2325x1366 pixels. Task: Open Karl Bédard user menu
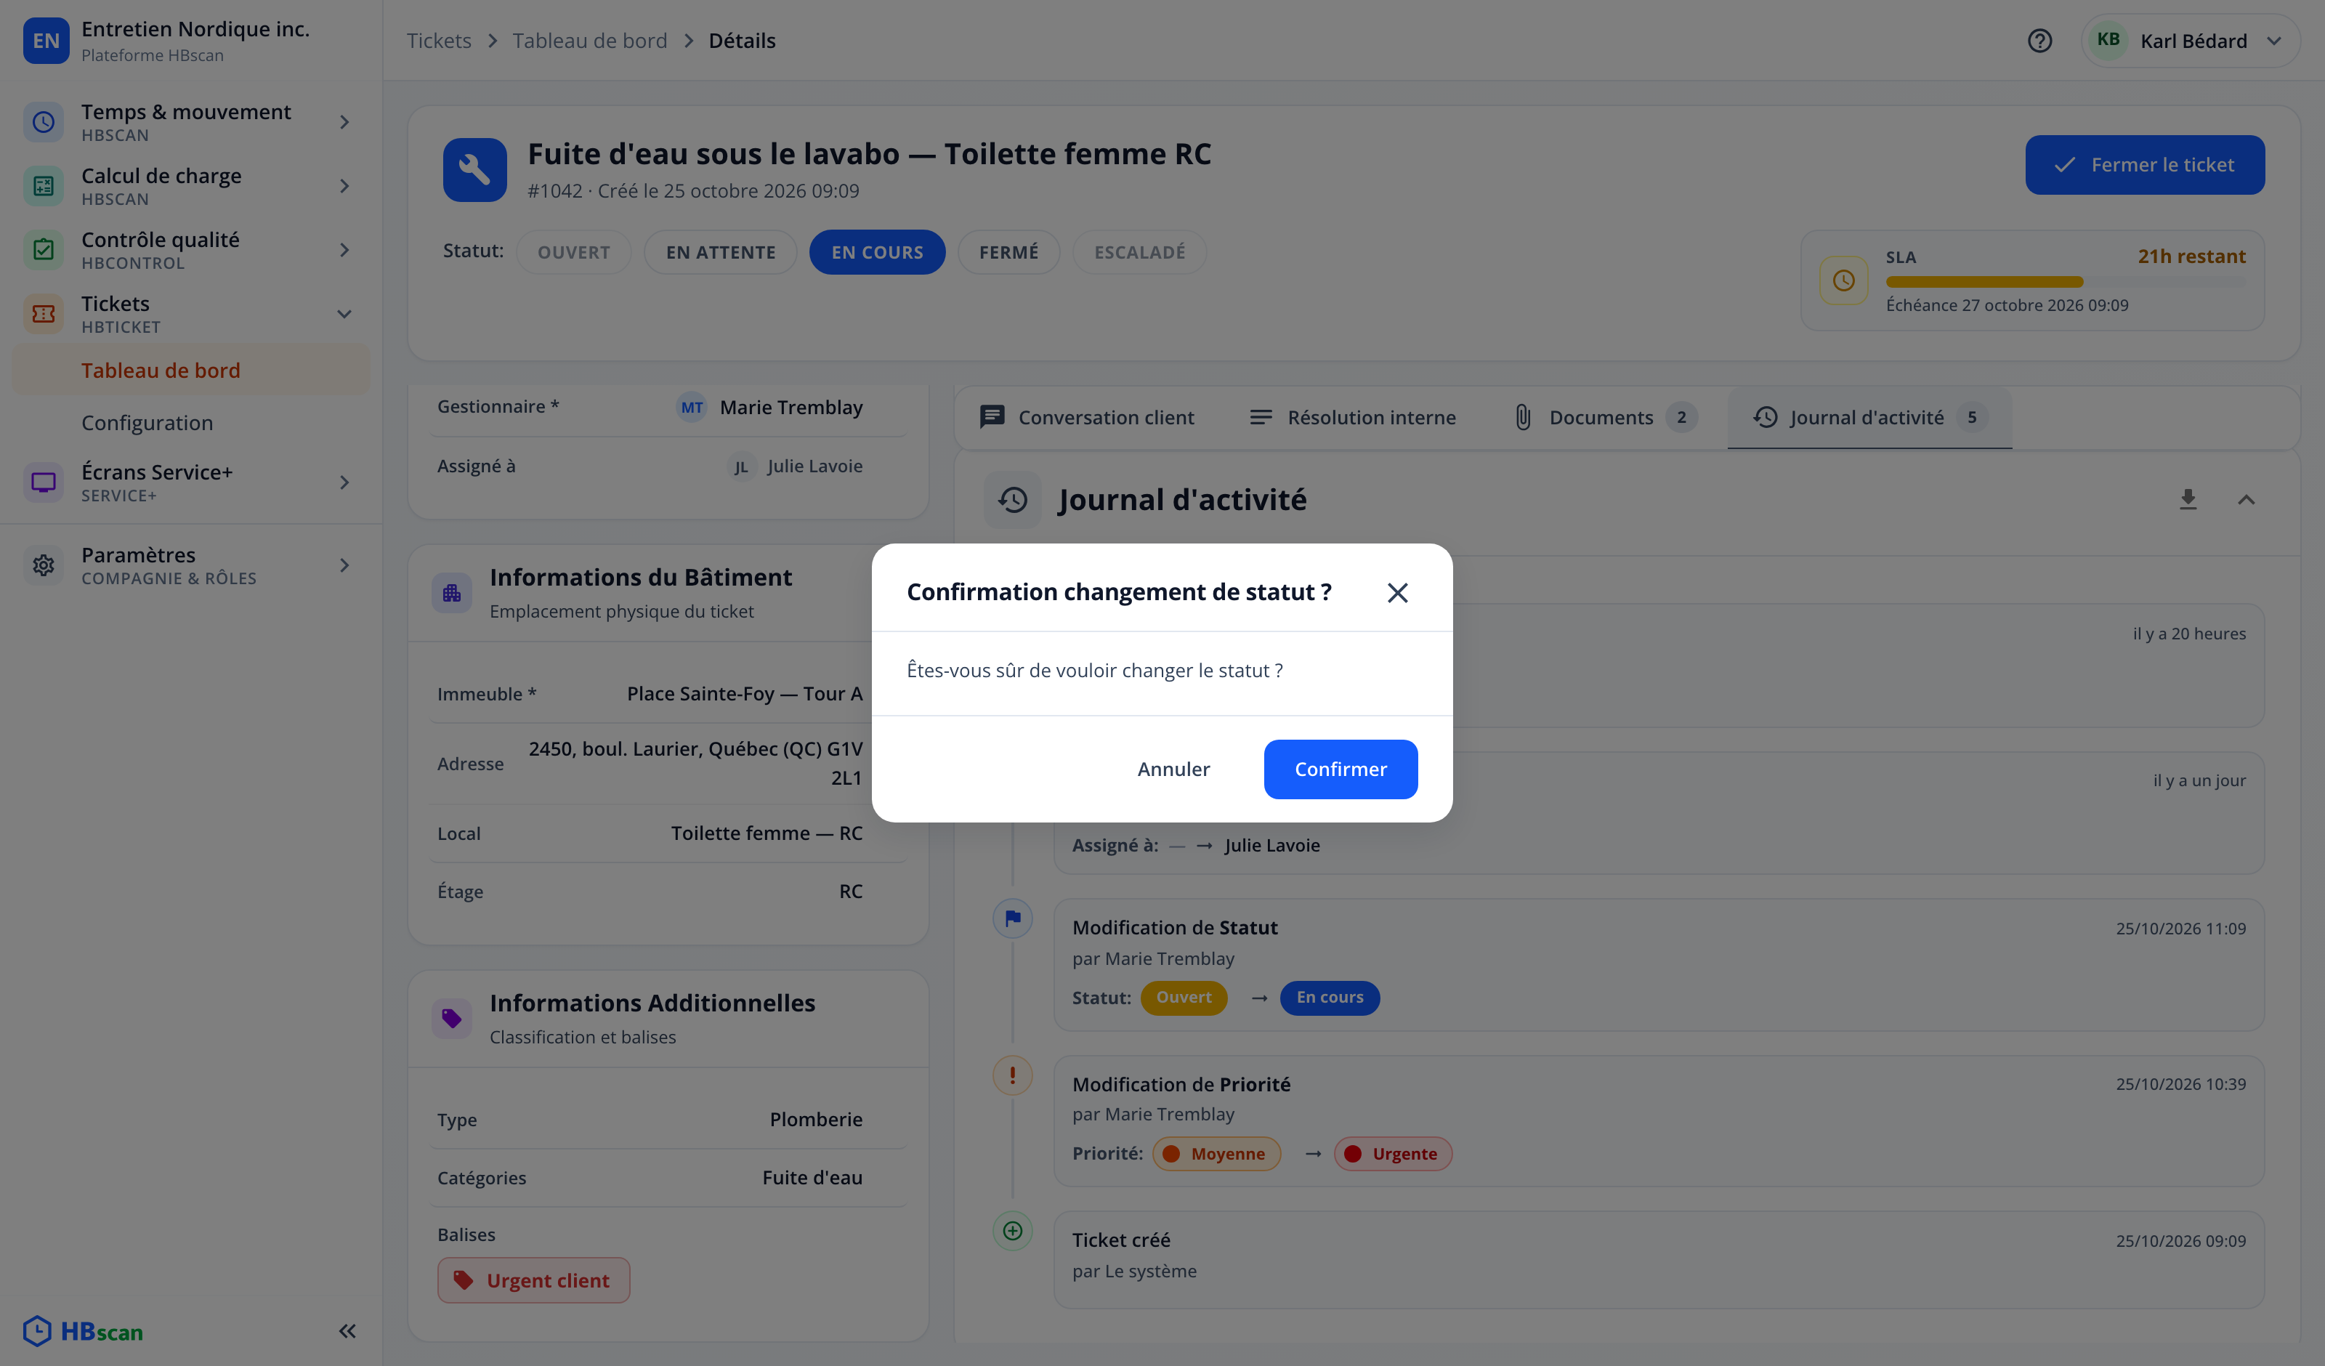coord(2191,41)
